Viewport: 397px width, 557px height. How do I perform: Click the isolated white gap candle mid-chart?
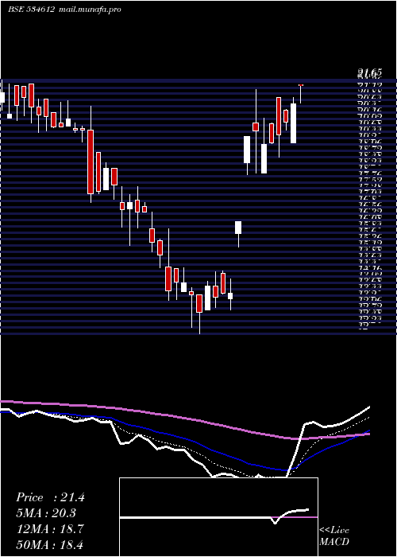tap(238, 228)
